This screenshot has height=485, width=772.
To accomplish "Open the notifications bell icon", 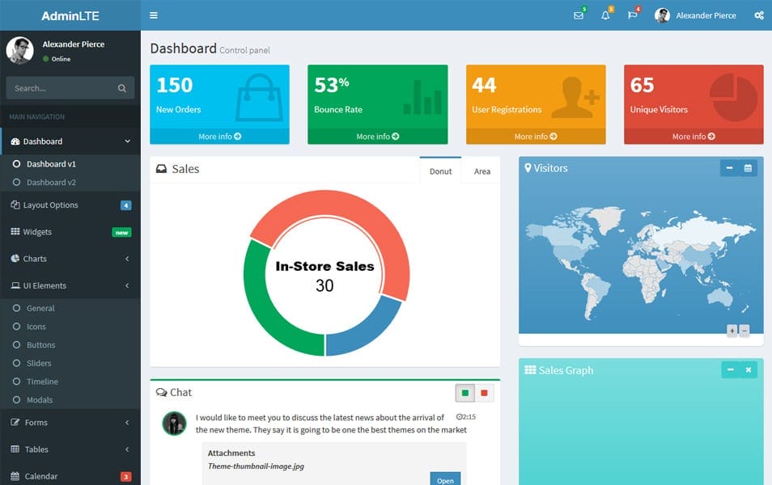I will click(605, 15).
